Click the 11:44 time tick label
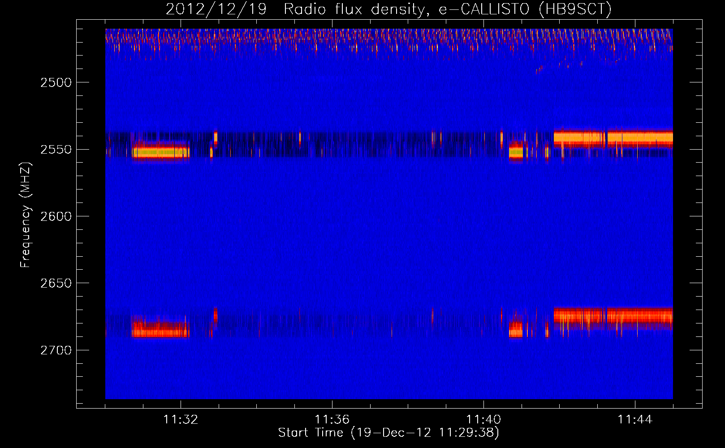725x448 pixels. click(x=635, y=420)
